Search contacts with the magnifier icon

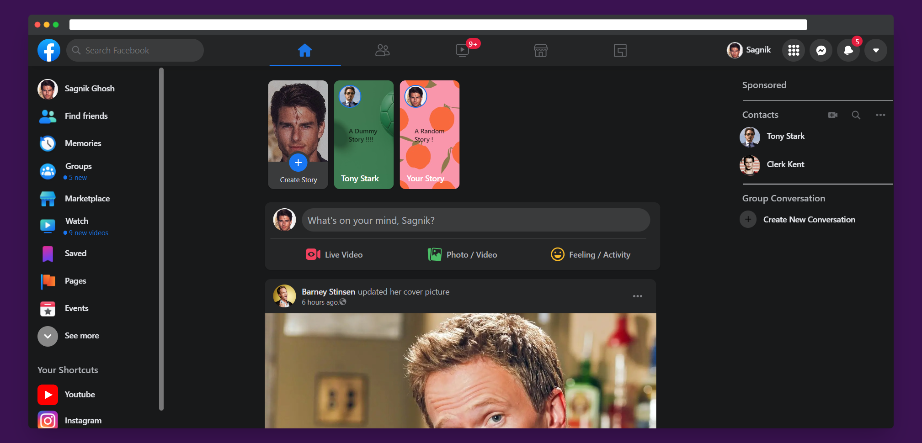[856, 115]
